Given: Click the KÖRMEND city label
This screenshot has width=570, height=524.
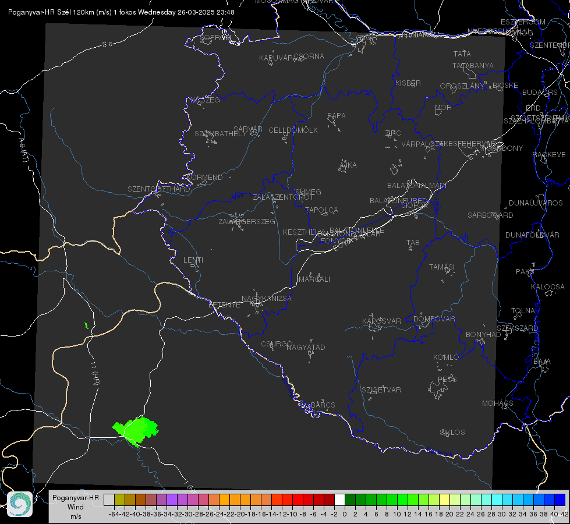Looking at the screenshot, I should (x=204, y=177).
